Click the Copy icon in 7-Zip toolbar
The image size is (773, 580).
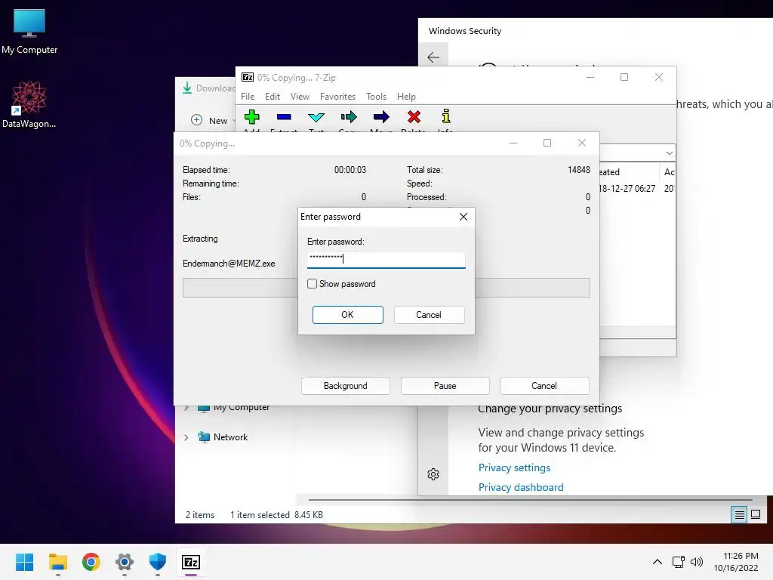pos(349,117)
